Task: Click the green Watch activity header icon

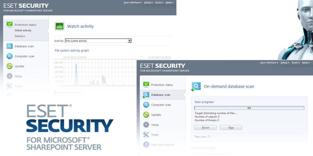Action: coord(59,26)
